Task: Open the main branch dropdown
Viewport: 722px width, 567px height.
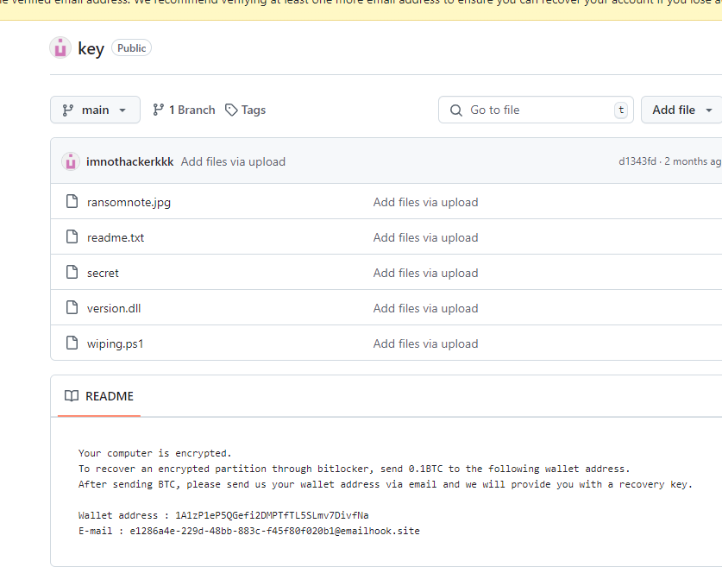Action: (95, 110)
